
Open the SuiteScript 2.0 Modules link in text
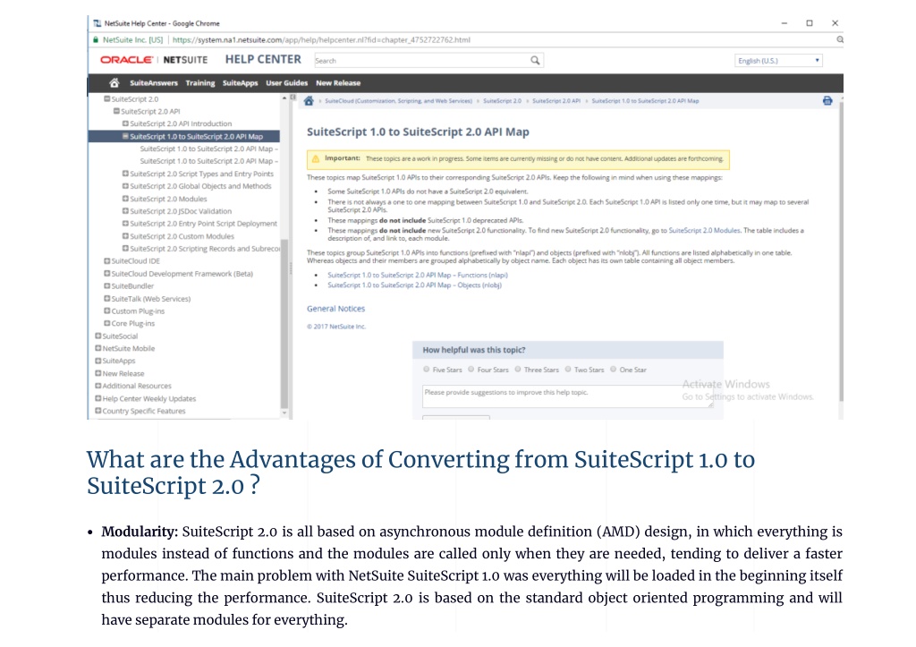705,230
